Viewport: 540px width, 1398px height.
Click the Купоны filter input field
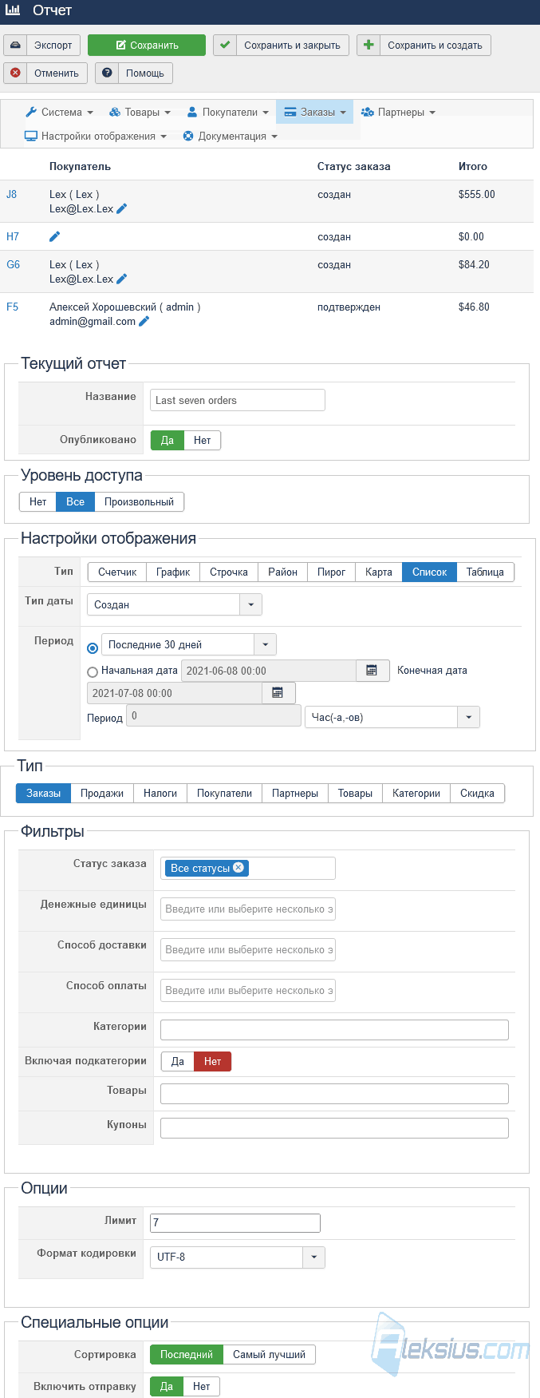click(x=334, y=1128)
